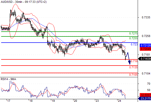Click the 0.7335 price axis value

[x=146, y=17]
